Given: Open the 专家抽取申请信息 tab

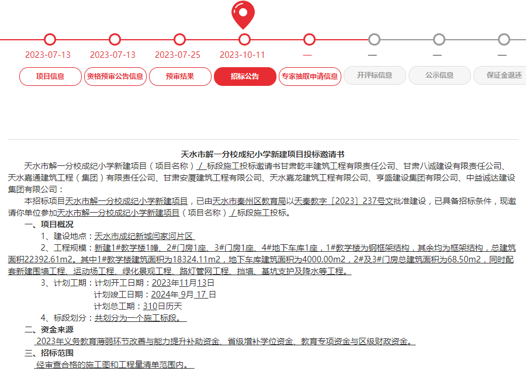Looking at the screenshot, I should coord(309,77).
